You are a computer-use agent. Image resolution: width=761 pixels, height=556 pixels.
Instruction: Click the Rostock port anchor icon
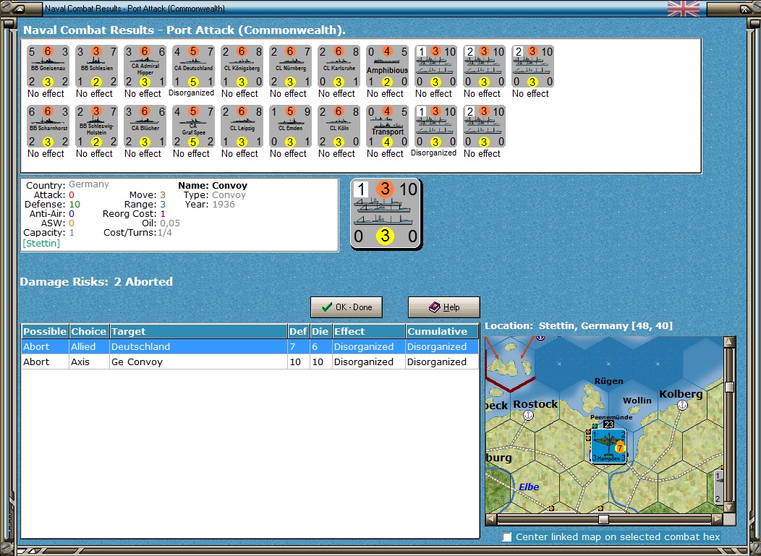[528, 415]
